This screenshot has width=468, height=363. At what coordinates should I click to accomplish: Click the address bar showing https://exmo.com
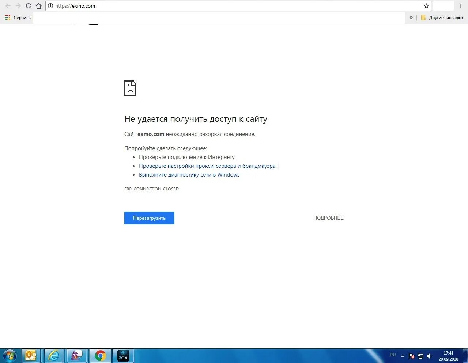(238, 6)
